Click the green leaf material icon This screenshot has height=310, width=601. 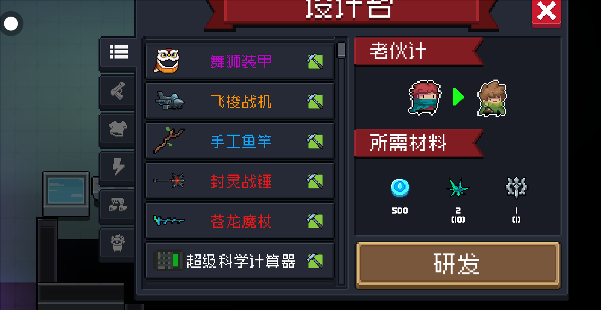(x=458, y=188)
